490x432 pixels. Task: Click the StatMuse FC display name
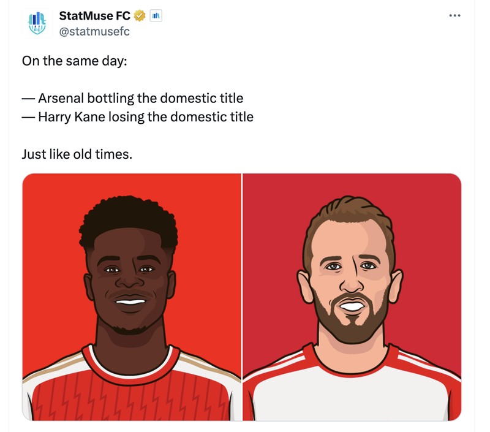click(x=93, y=15)
